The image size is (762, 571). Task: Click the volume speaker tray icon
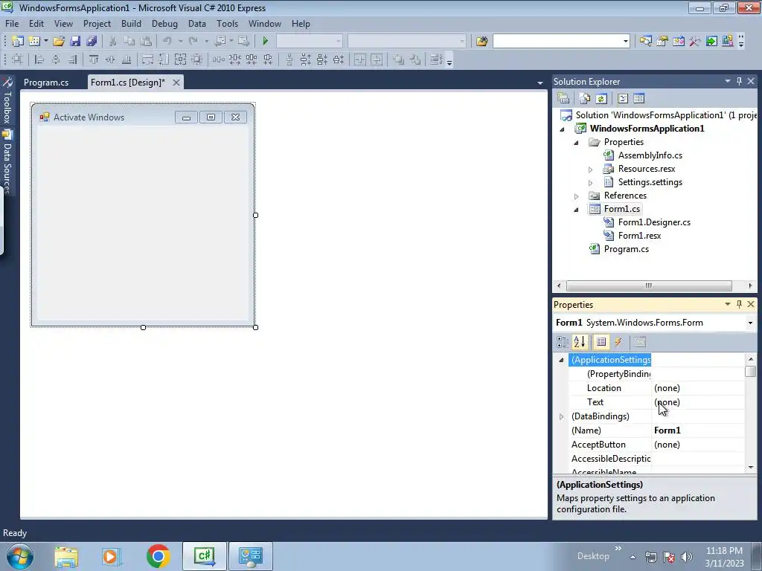tap(687, 557)
